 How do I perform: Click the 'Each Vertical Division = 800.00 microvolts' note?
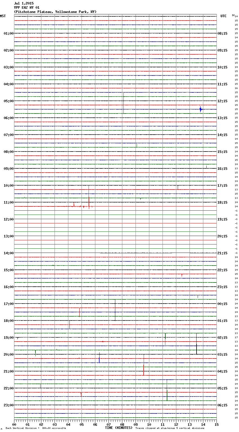(x=36, y=428)
